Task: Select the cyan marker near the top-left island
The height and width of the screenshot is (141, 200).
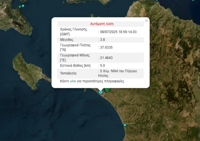Action: tap(23, 6)
